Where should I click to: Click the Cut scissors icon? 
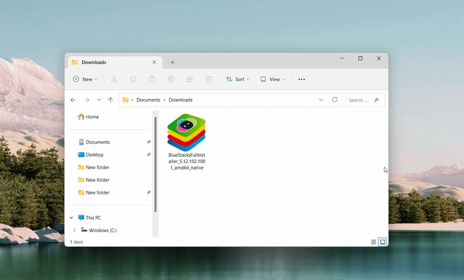click(x=114, y=79)
